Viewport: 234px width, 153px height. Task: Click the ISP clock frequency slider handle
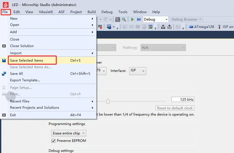108,101
